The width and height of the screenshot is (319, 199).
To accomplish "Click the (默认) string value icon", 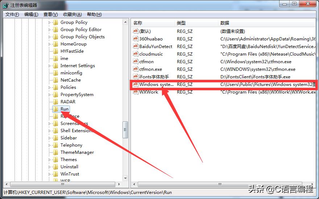I will tap(136, 31).
